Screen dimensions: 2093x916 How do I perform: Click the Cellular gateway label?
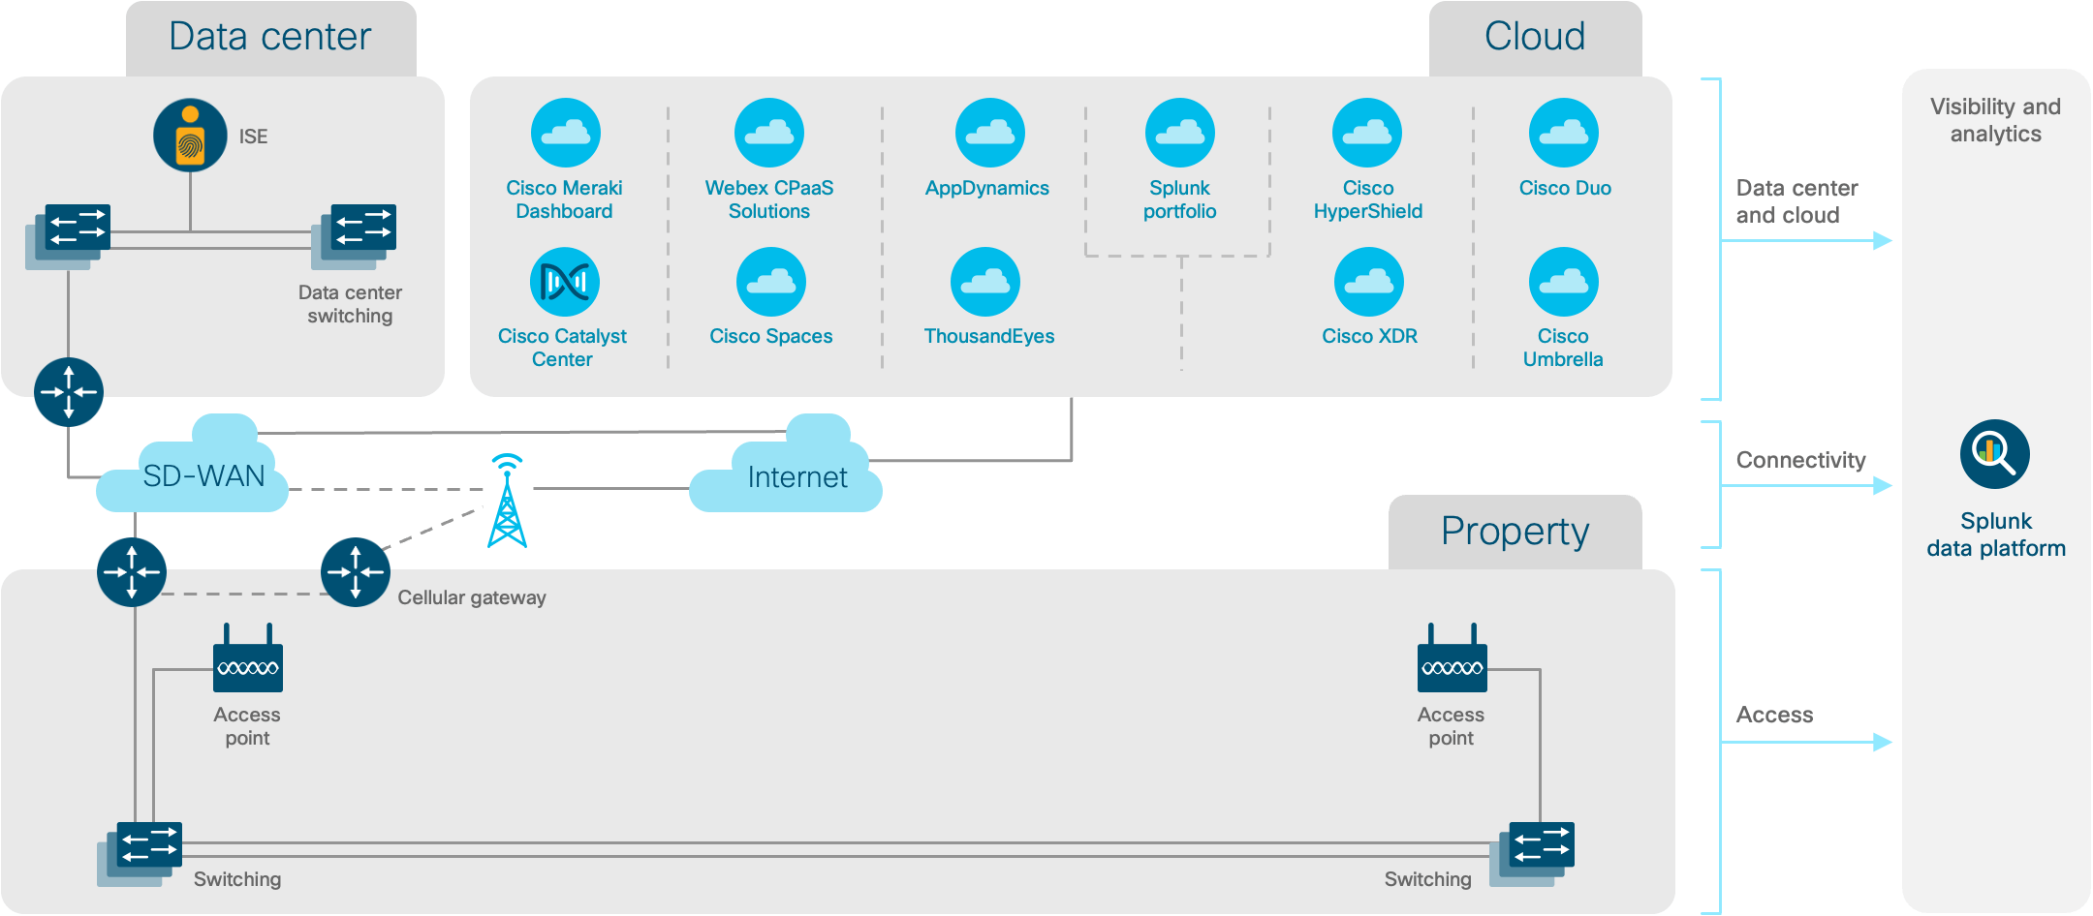click(x=472, y=597)
